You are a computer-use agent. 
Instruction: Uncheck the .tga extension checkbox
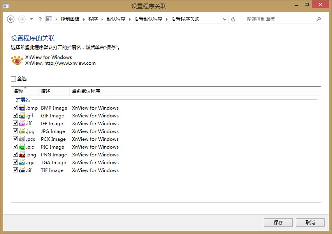click(15, 162)
